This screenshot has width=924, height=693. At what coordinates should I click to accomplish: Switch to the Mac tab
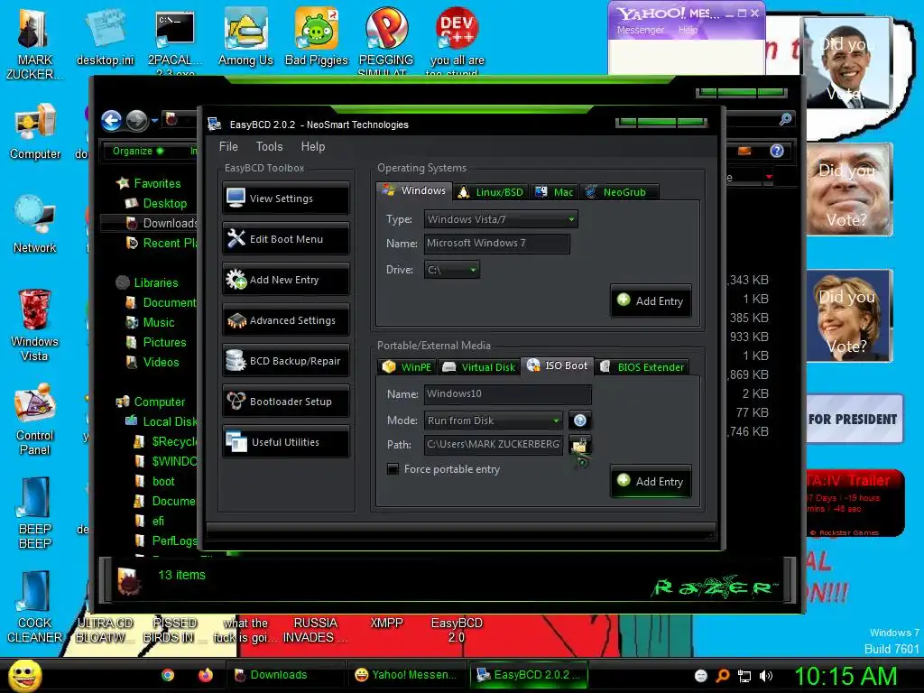(x=554, y=192)
